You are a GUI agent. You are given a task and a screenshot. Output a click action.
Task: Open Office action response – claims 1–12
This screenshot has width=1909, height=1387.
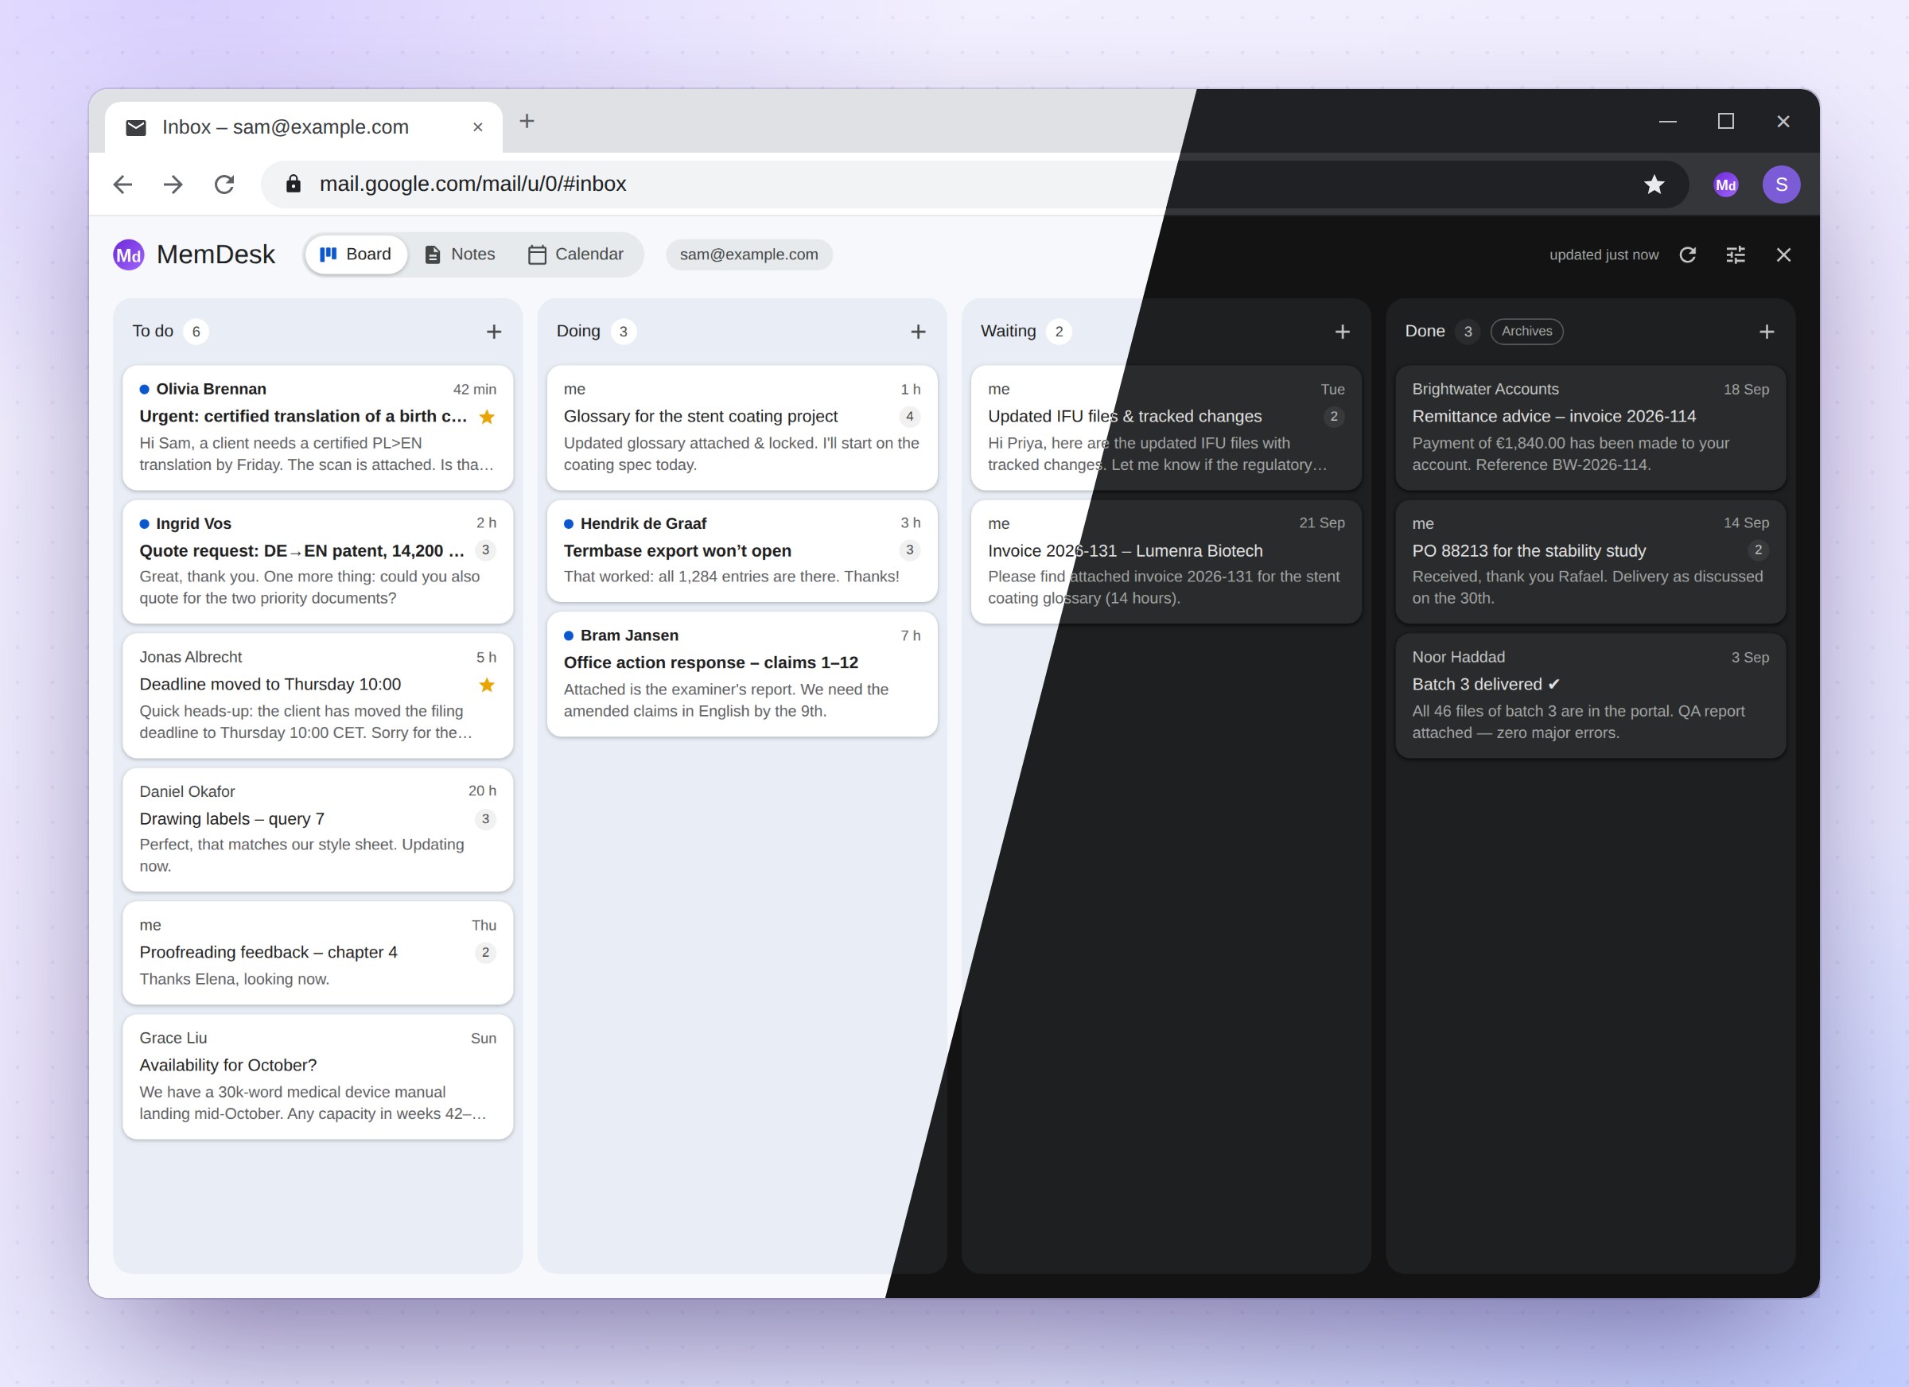click(741, 674)
